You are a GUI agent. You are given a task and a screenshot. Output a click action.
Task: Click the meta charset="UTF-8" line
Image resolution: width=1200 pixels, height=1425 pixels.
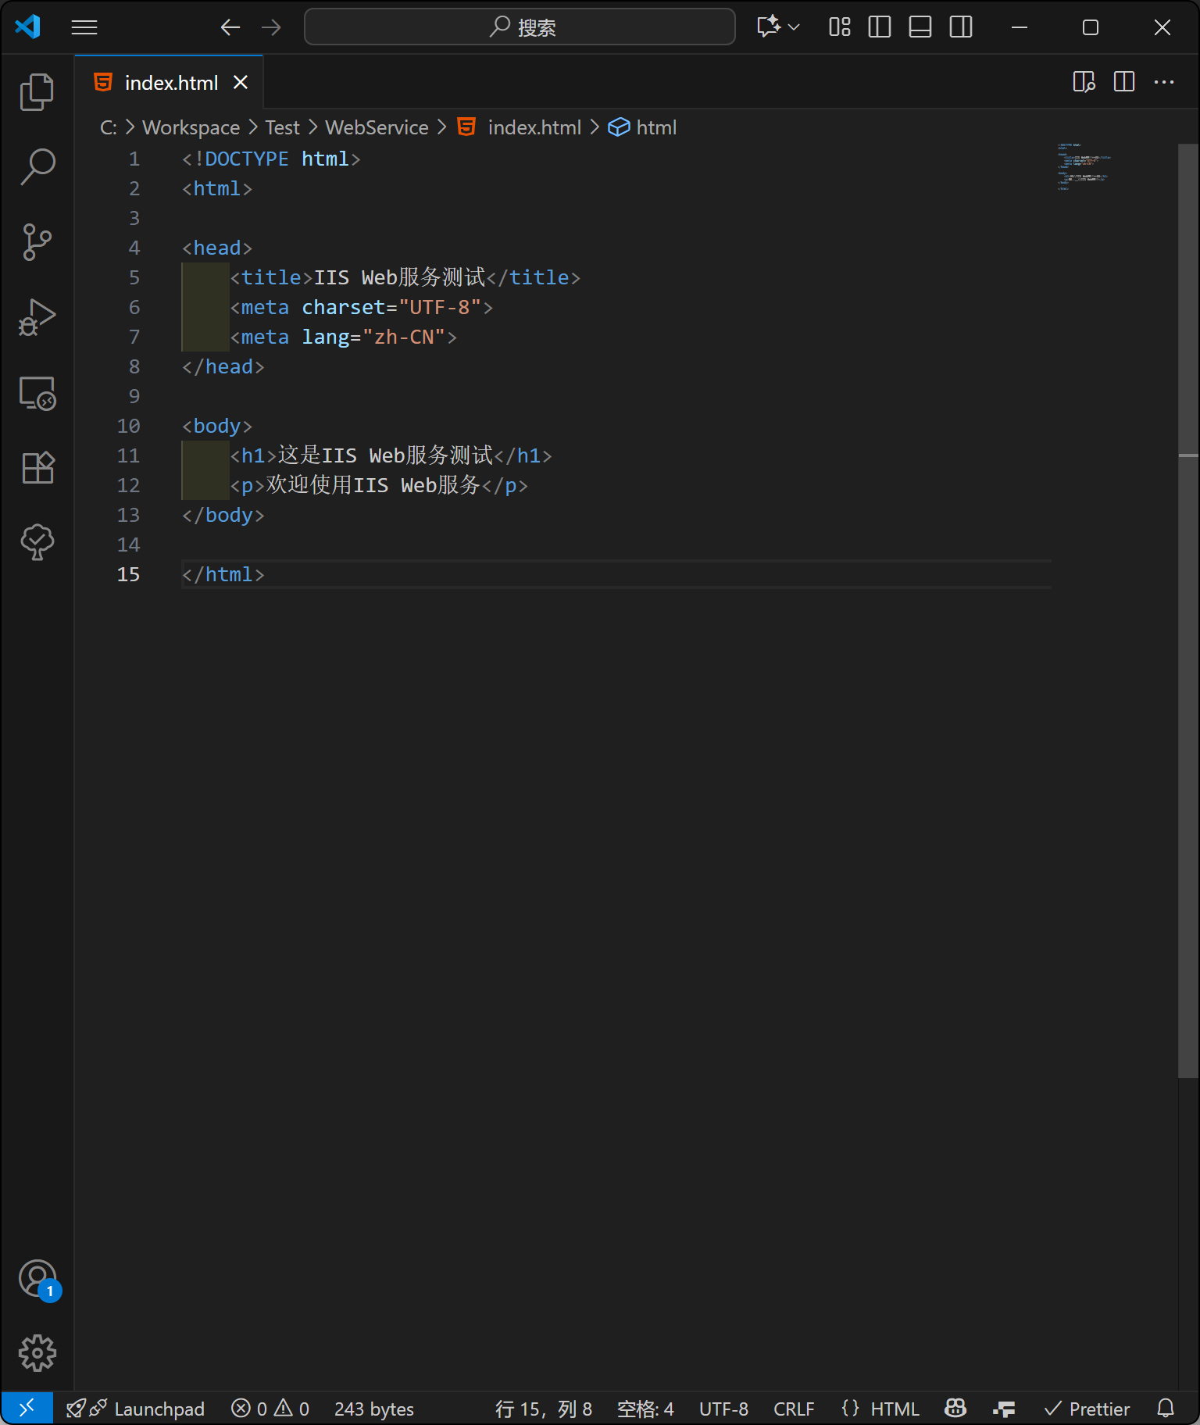361,307
